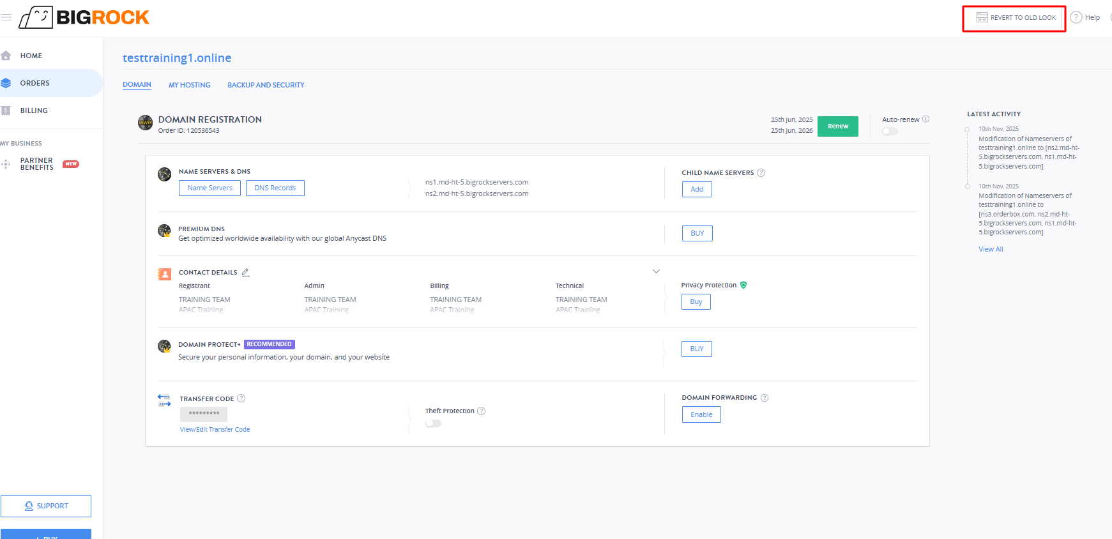The image size is (1112, 539).
Task: Open View All in Latest Activity
Action: coord(991,249)
